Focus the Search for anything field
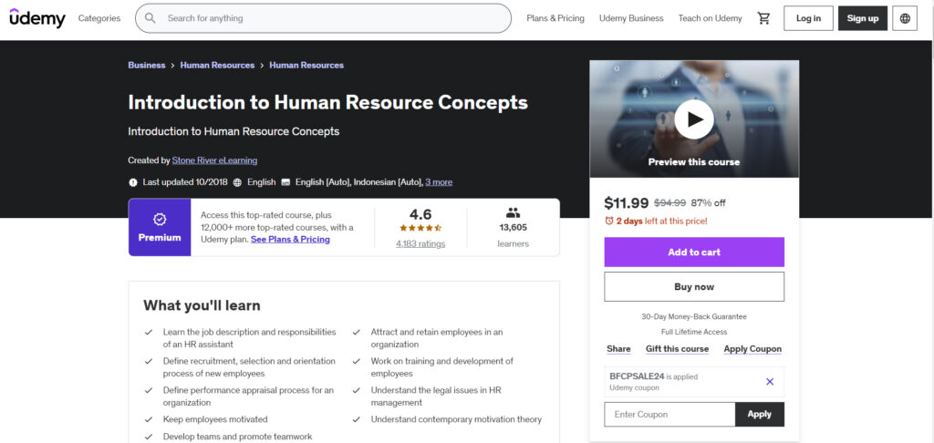 click(x=324, y=18)
